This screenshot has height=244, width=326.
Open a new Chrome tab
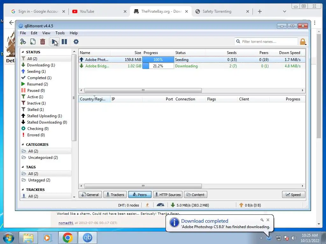(260, 11)
